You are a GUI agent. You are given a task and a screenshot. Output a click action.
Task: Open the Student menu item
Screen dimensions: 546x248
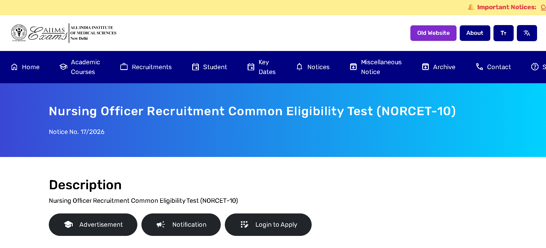click(210, 67)
